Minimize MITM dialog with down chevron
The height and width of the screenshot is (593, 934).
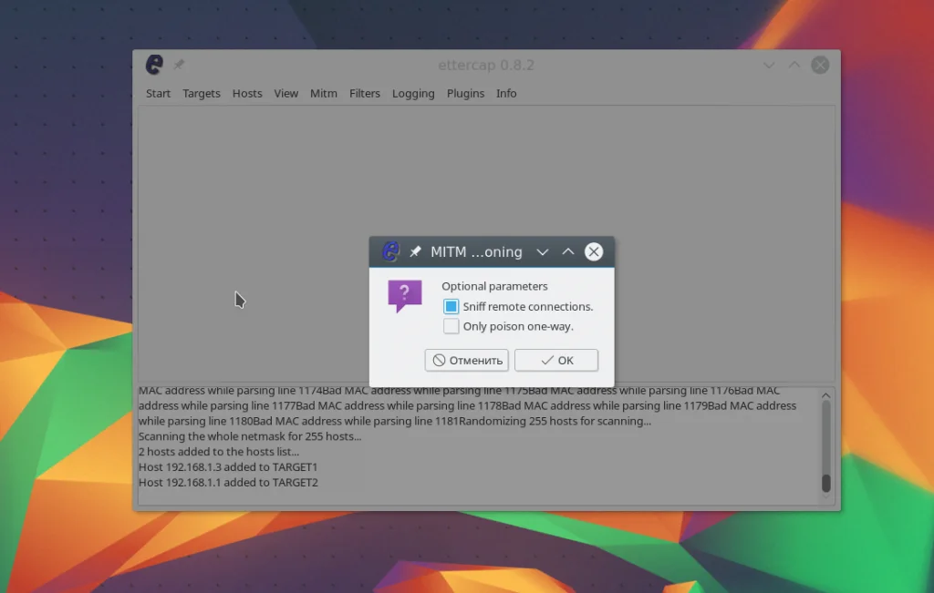(542, 251)
